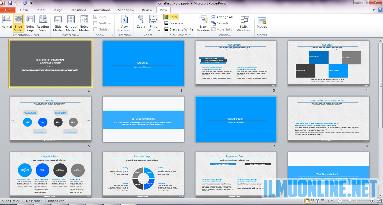Image resolution: width=383 pixels, height=205 pixels.
Task: Toggle the Ruler checkbox
Action: tap(95, 17)
